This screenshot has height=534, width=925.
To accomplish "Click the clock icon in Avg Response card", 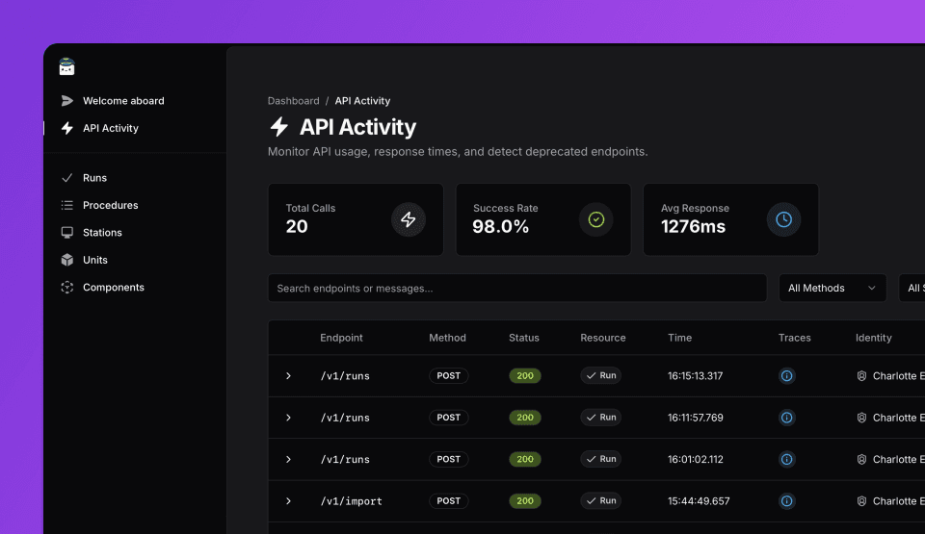I will point(783,219).
